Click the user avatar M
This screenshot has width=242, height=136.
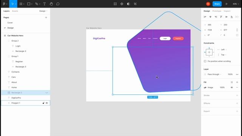coord(208,4)
